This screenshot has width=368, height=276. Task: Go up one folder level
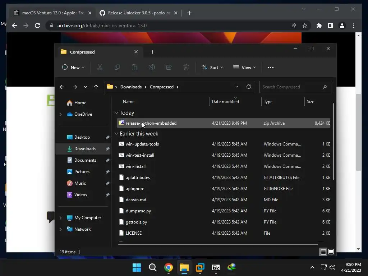coord(96,87)
